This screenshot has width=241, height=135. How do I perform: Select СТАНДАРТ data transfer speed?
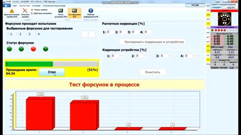[216, 7]
